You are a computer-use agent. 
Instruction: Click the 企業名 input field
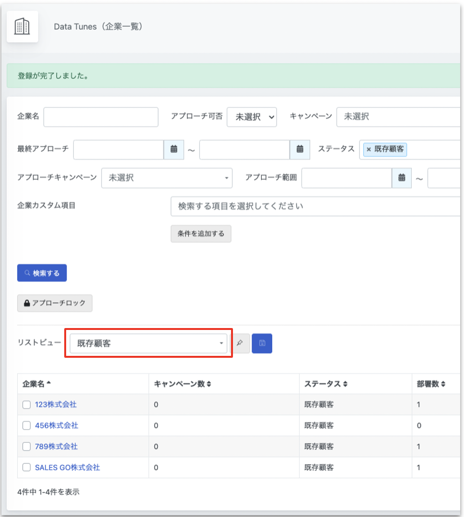tap(101, 117)
